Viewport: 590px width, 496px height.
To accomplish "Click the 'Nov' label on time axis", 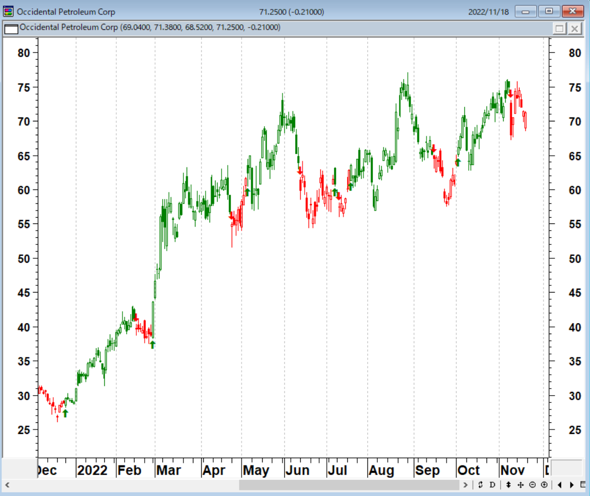I will click(512, 471).
